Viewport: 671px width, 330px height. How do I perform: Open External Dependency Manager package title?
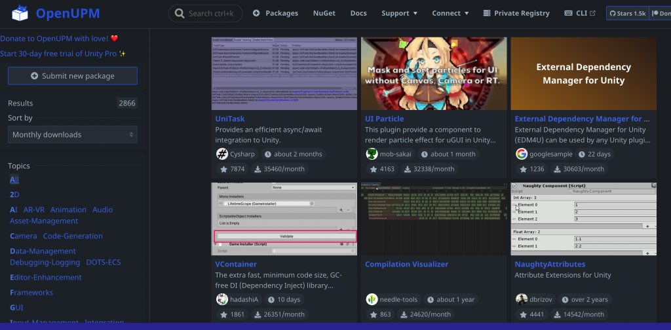[x=583, y=119]
